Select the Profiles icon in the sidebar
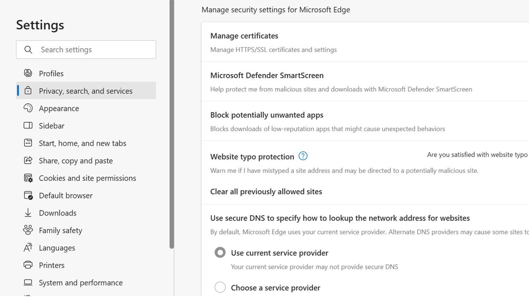The width and height of the screenshot is (529, 297). click(27, 73)
